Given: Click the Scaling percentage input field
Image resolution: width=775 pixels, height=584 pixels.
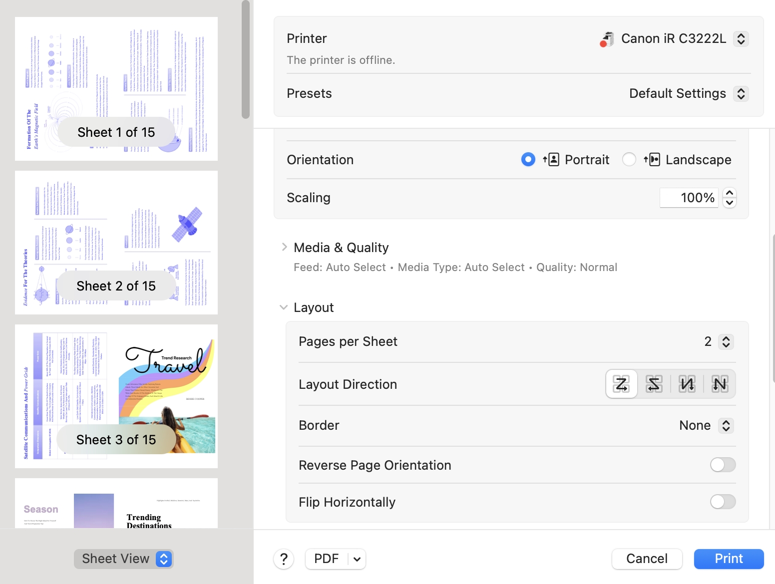Looking at the screenshot, I should (x=689, y=198).
